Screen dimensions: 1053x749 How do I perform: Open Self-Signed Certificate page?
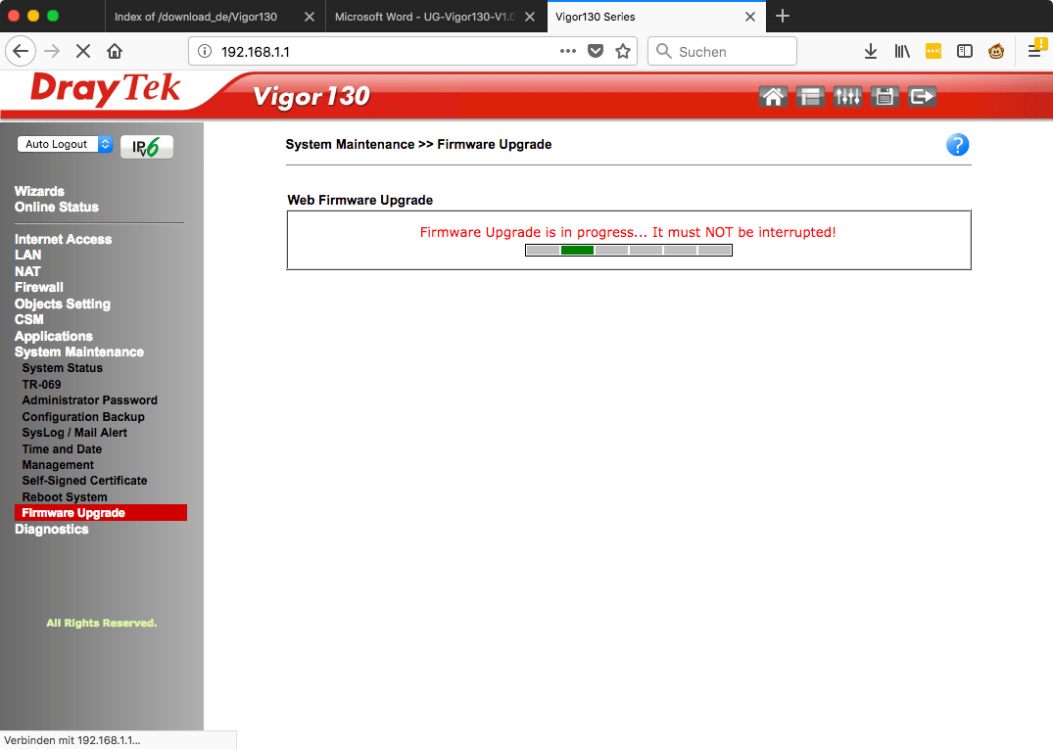tap(84, 481)
